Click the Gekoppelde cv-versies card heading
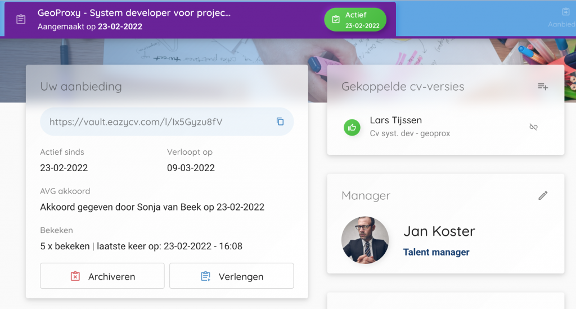The height and width of the screenshot is (309, 576). tap(403, 87)
